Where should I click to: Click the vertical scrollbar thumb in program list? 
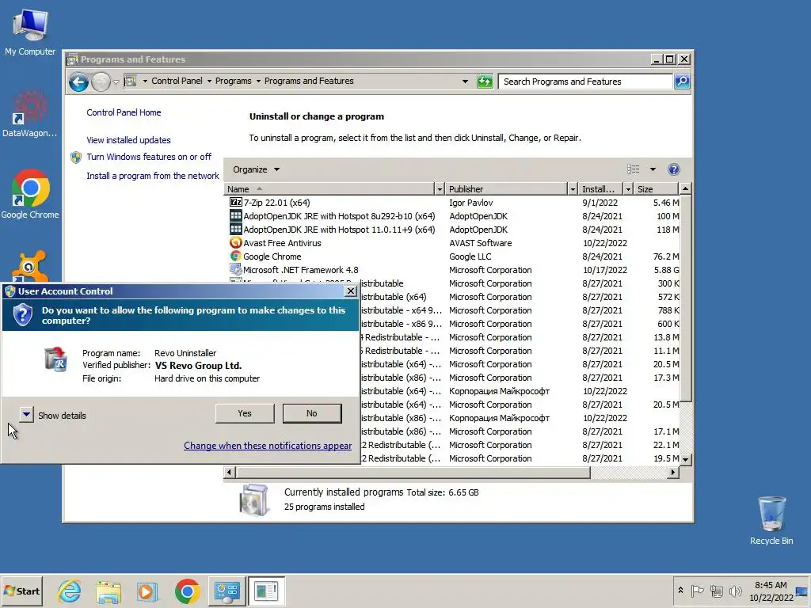685,298
